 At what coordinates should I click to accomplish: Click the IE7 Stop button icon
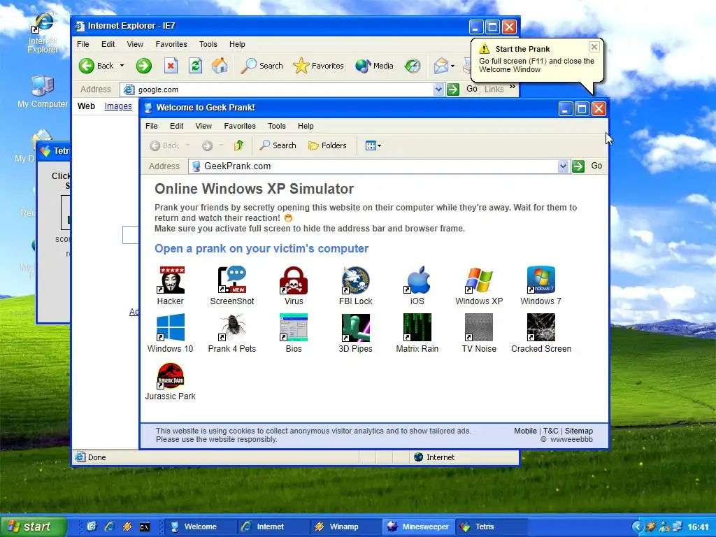(171, 66)
